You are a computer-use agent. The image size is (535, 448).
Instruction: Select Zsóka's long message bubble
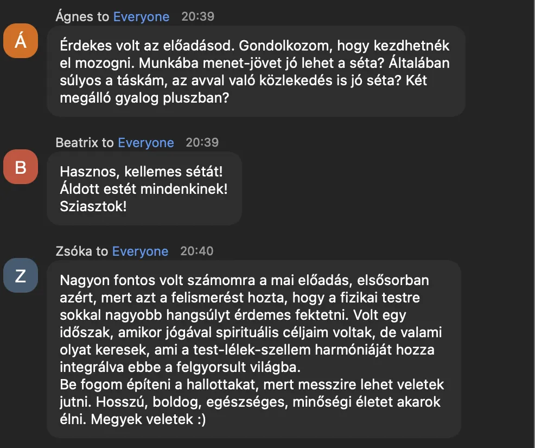[254, 350]
